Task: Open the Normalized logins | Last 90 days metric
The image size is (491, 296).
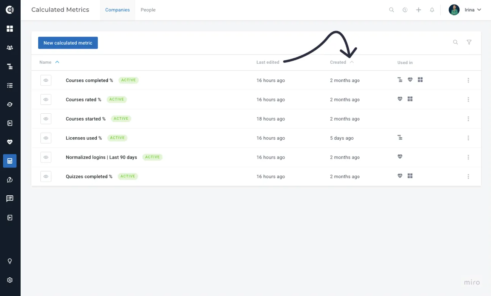Action: coord(101,157)
